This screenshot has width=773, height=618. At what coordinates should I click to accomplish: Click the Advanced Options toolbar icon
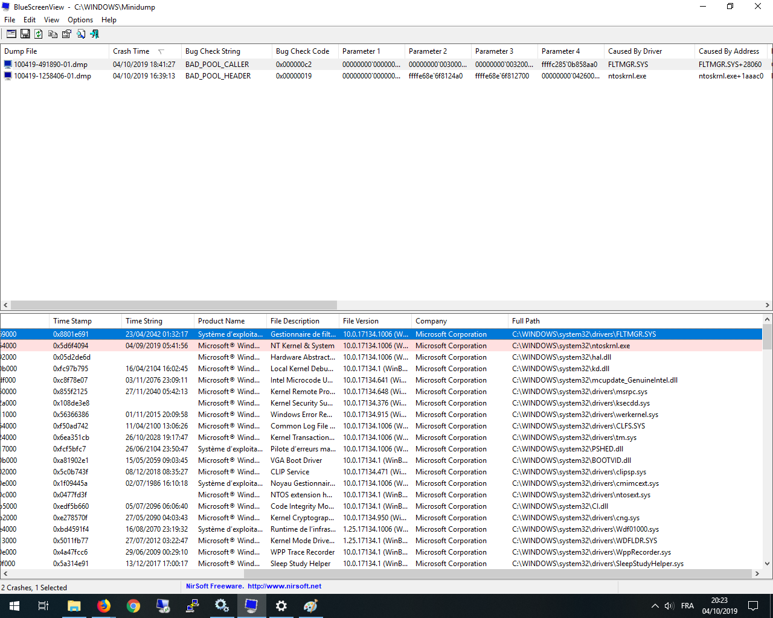(11, 34)
